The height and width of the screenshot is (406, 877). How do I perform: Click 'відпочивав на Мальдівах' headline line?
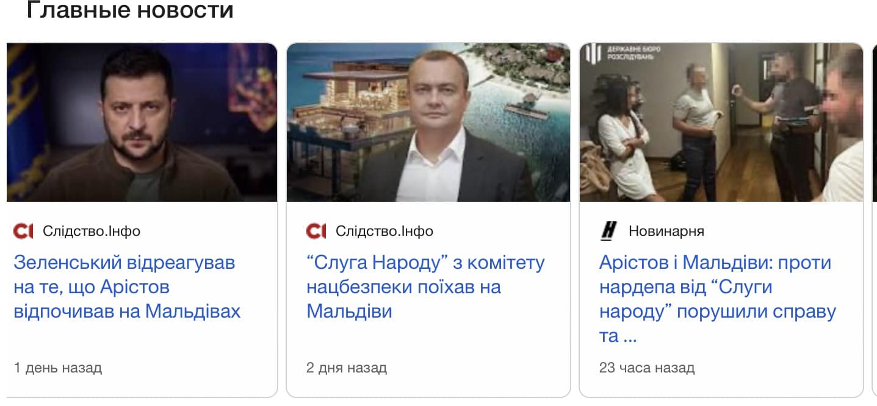127,312
